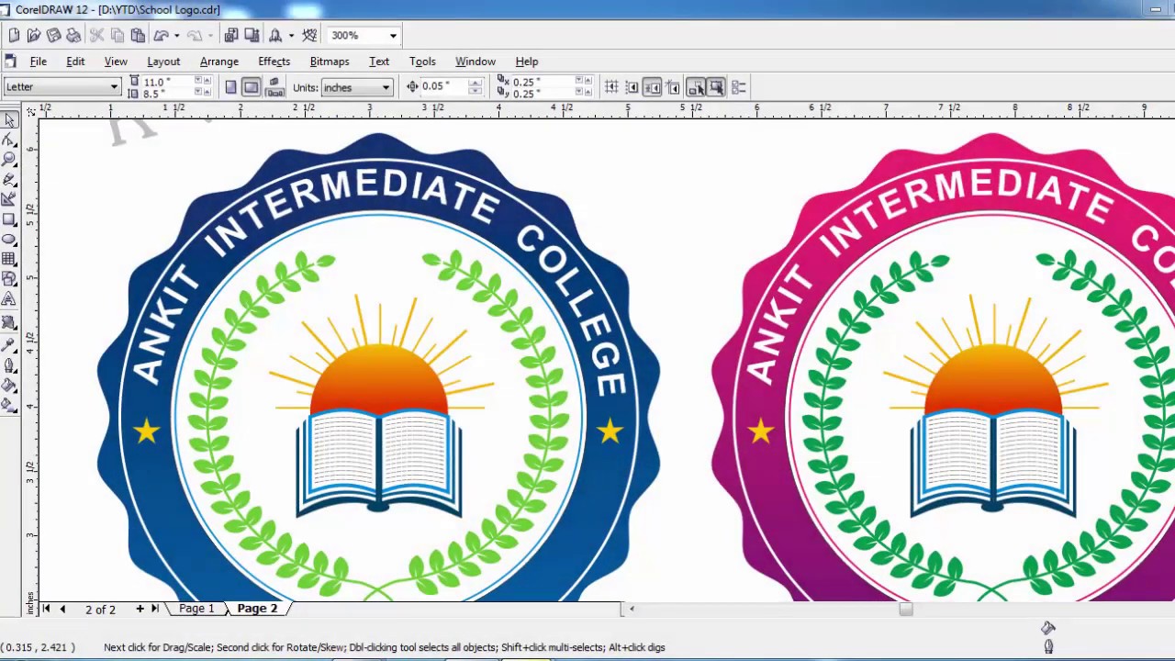Go to previous page arrow
Screen dimensions: 1175x661
[62, 609]
